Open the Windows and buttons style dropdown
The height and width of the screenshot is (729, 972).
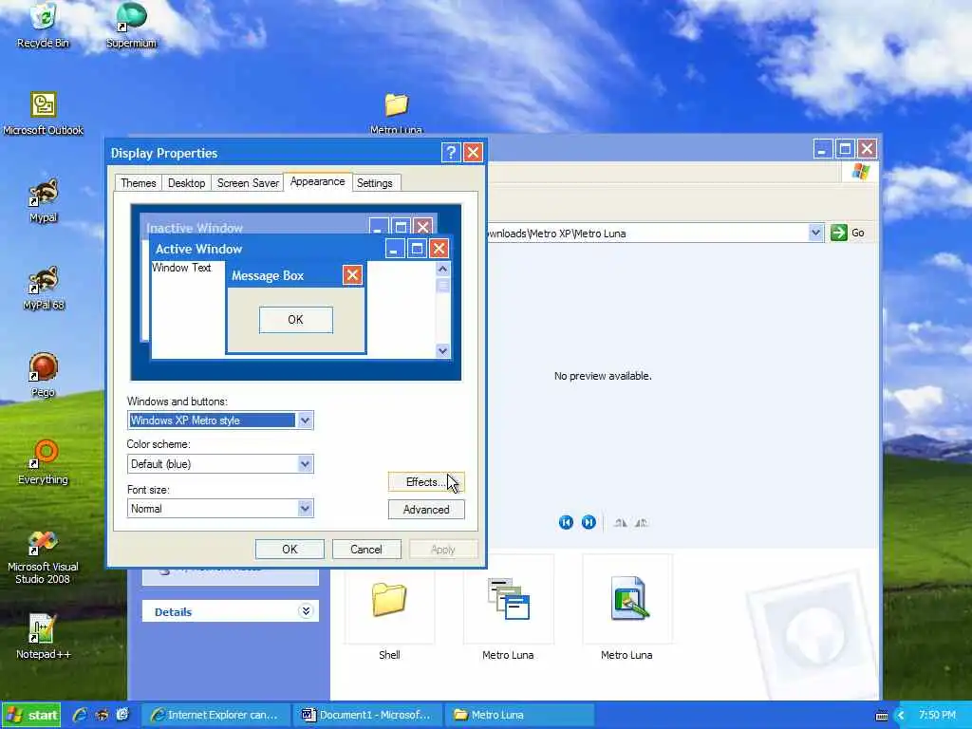click(305, 421)
